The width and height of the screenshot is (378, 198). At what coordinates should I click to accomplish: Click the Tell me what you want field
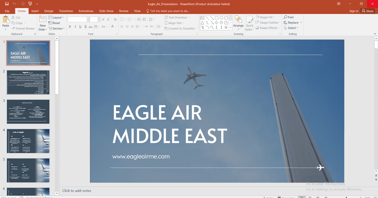(168, 11)
